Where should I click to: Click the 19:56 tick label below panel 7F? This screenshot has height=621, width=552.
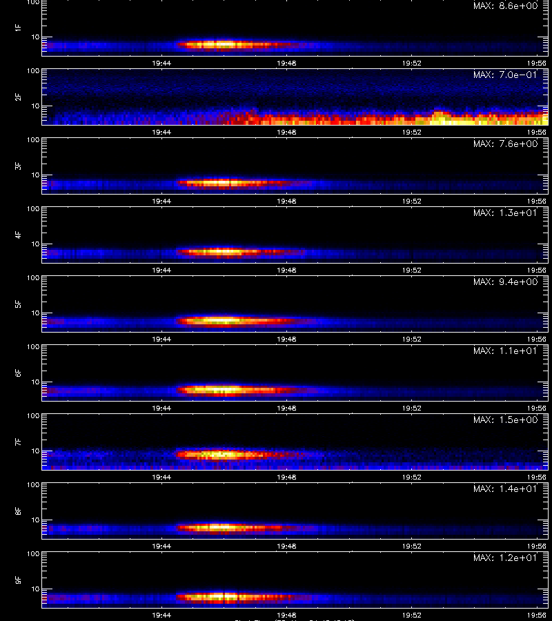point(537,477)
